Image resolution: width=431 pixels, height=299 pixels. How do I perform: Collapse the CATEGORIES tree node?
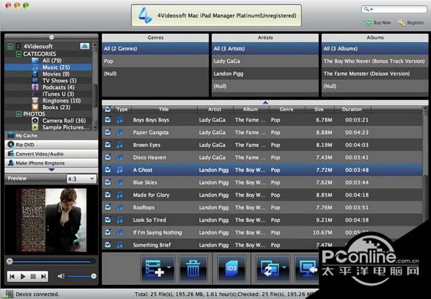(x=18, y=54)
